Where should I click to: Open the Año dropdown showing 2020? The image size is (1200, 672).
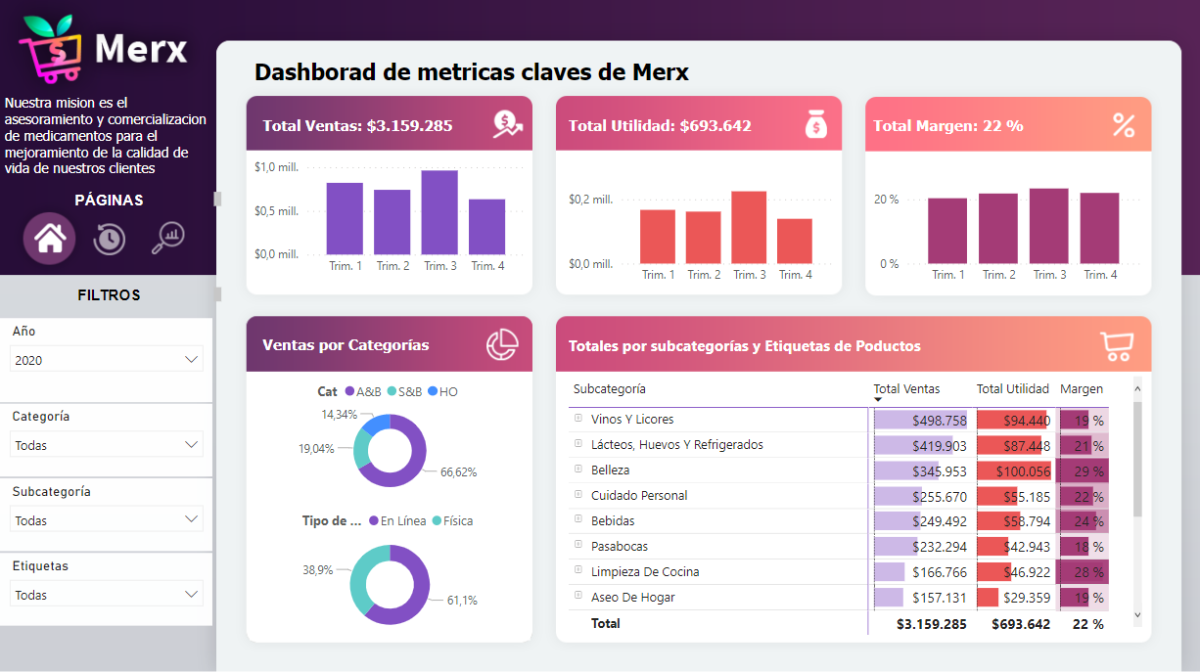click(x=107, y=360)
